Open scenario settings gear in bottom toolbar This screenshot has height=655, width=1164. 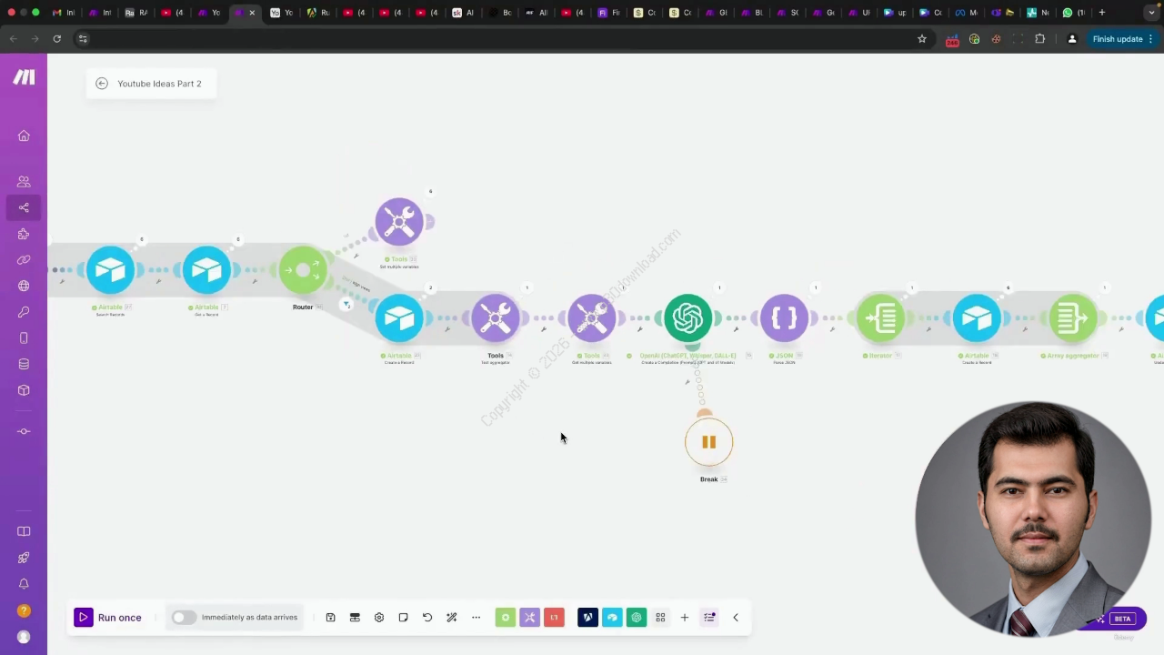[379, 618]
